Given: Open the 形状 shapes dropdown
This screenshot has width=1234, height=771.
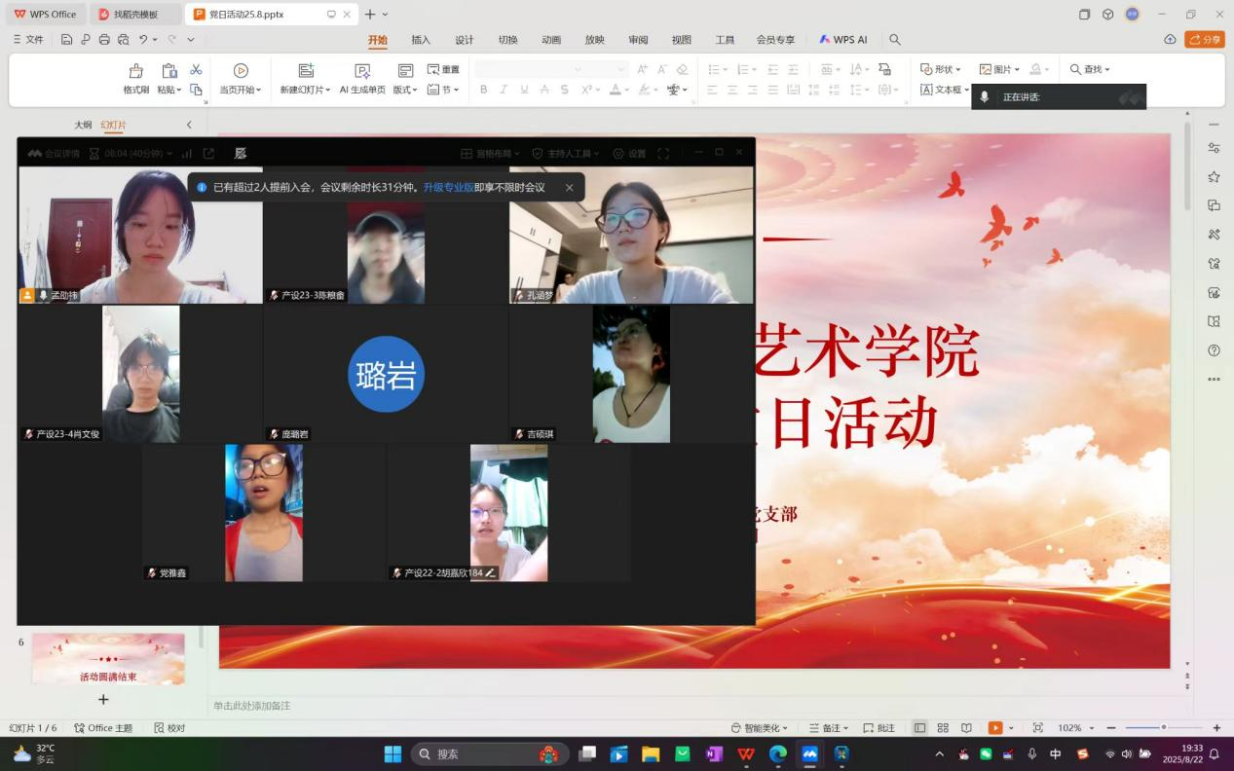Looking at the screenshot, I should coord(941,69).
